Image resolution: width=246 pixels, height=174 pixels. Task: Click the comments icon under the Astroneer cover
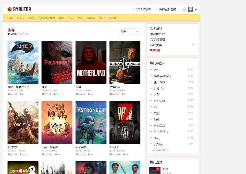pos(89,154)
